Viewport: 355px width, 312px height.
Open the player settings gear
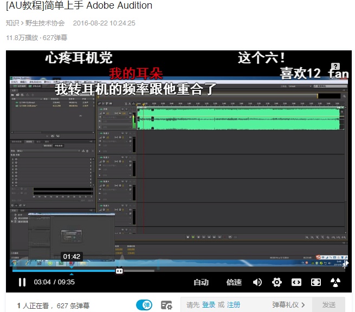point(276,282)
